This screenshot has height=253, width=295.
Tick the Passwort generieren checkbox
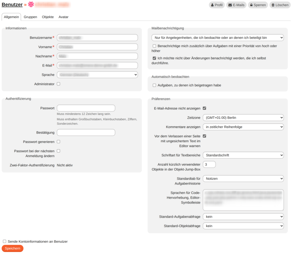[x=59, y=142]
